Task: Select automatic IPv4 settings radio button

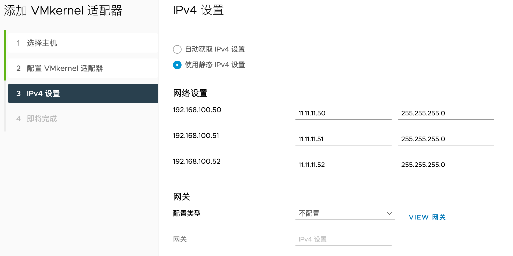Action: [x=177, y=49]
